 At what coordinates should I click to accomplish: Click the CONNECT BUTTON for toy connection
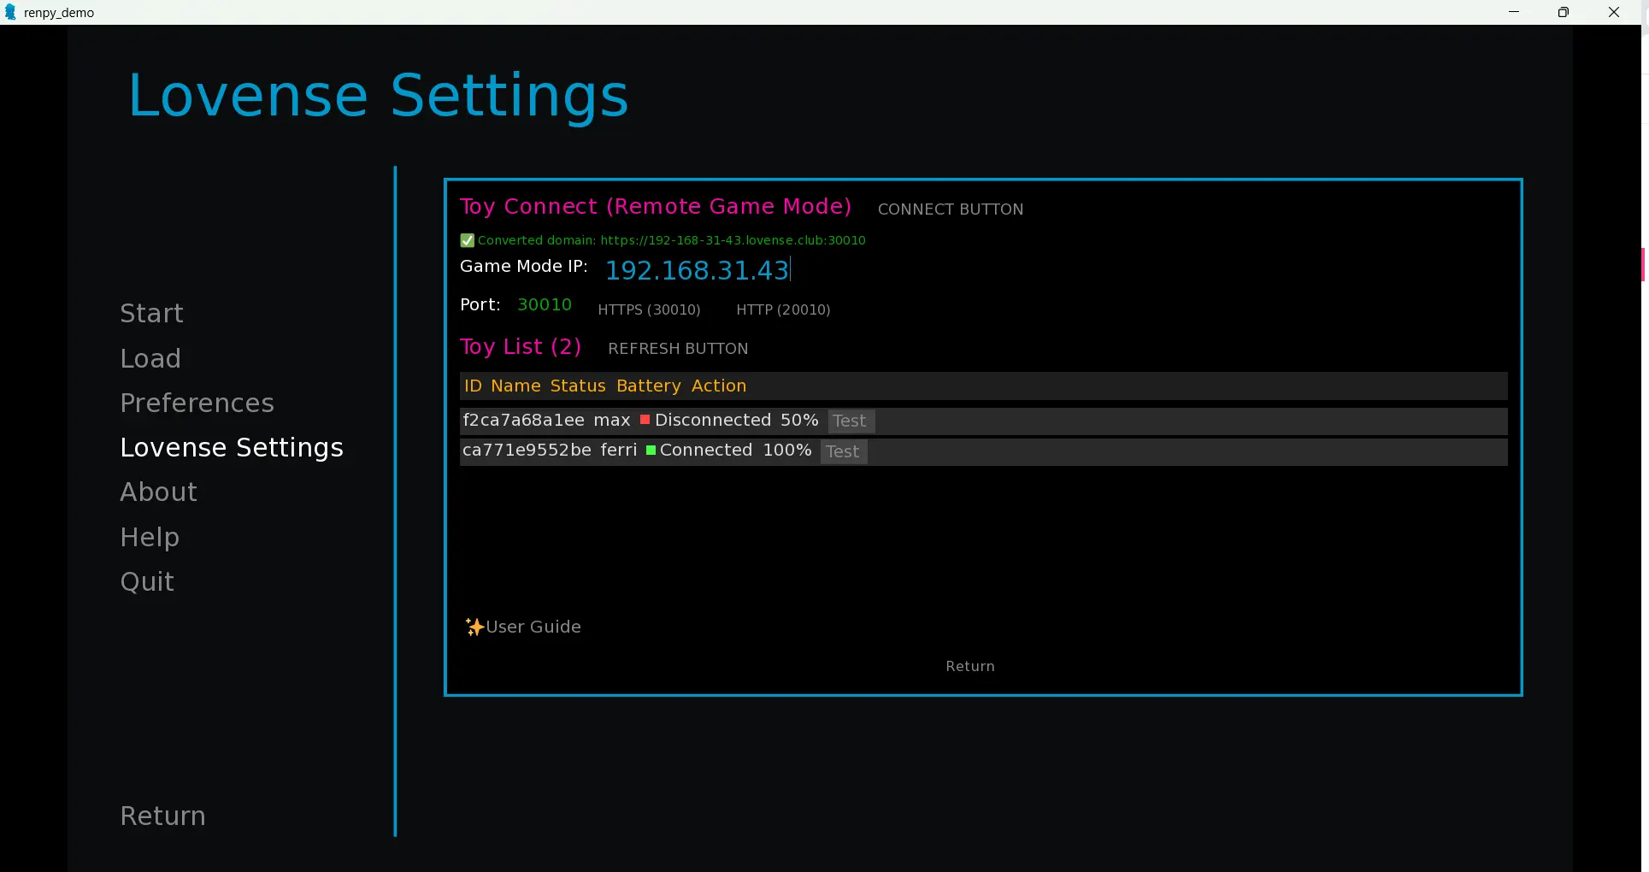pyautogui.click(x=950, y=209)
